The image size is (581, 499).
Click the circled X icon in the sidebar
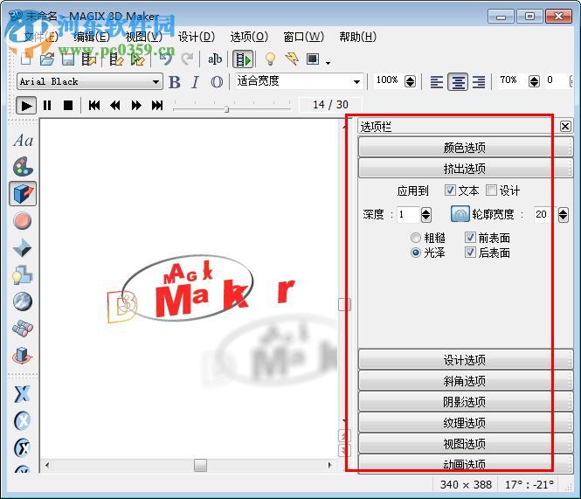click(22, 420)
